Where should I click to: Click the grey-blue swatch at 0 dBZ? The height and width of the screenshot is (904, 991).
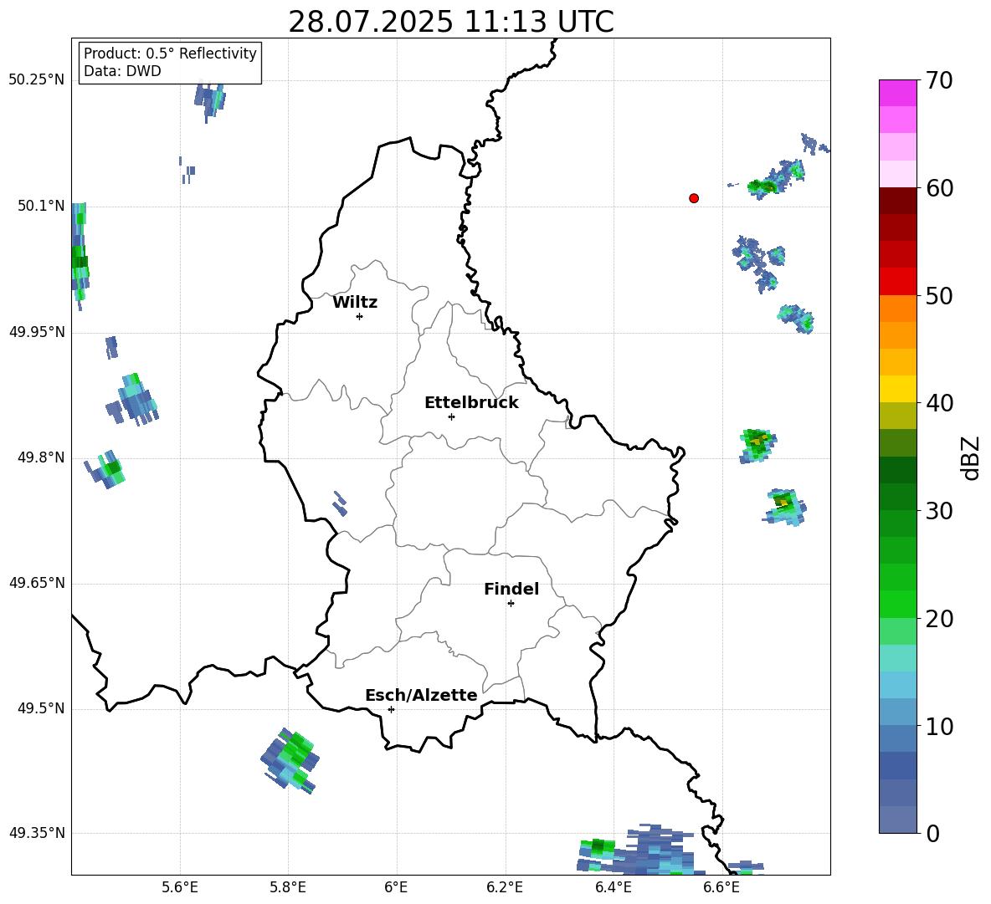pos(897,820)
